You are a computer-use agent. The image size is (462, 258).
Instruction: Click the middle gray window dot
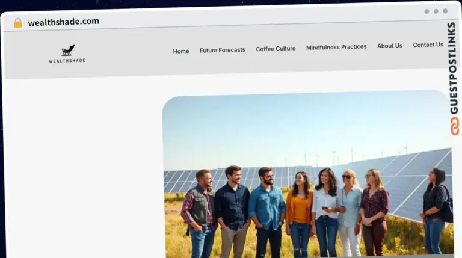pyautogui.click(x=436, y=11)
